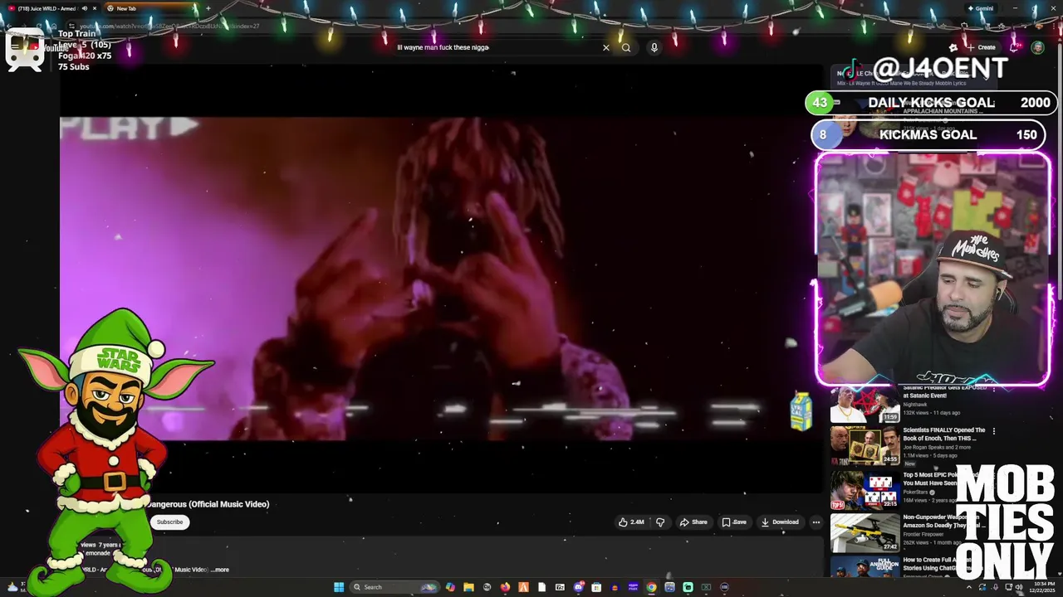Click the Create button in YouTube header

(x=981, y=47)
